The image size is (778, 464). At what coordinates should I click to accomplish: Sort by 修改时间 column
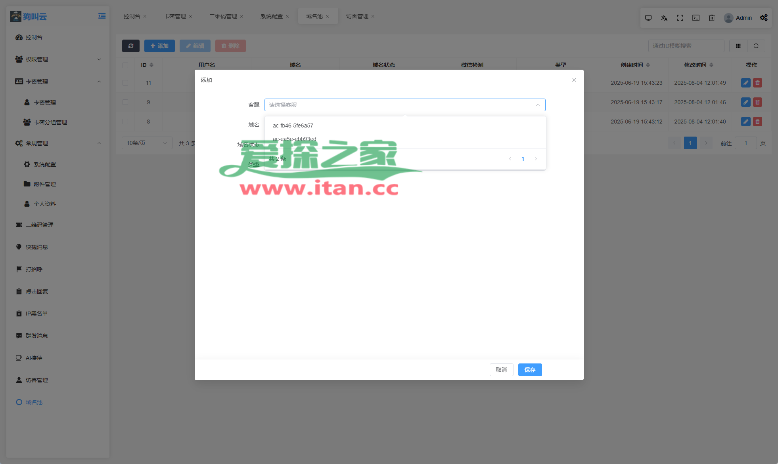[711, 65]
